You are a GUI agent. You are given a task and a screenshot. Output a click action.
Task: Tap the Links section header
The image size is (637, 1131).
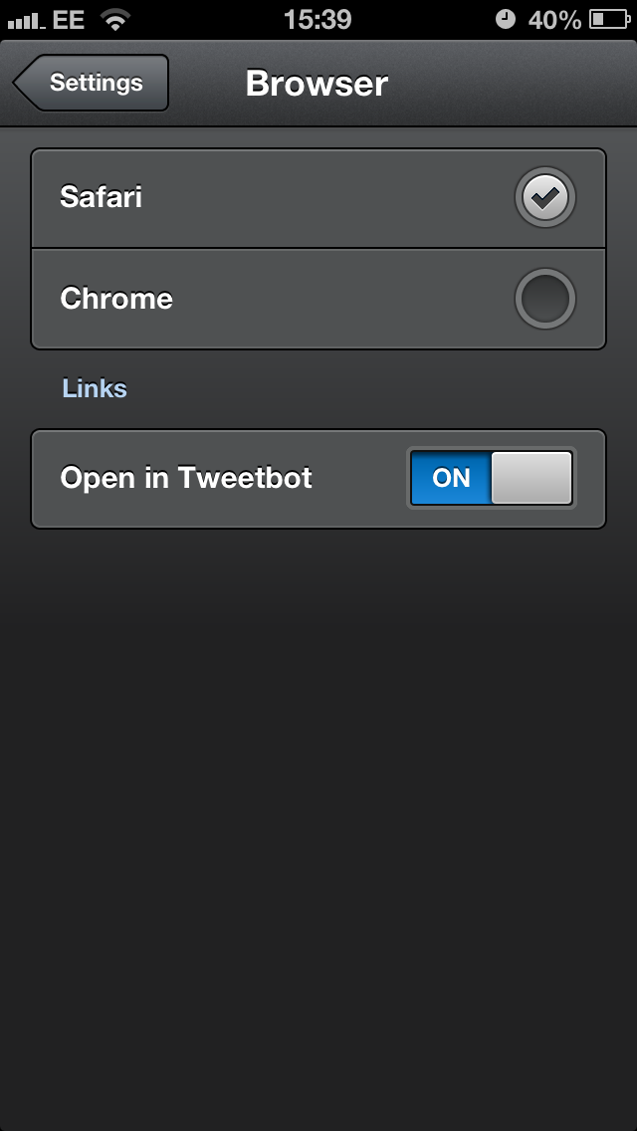(x=95, y=388)
